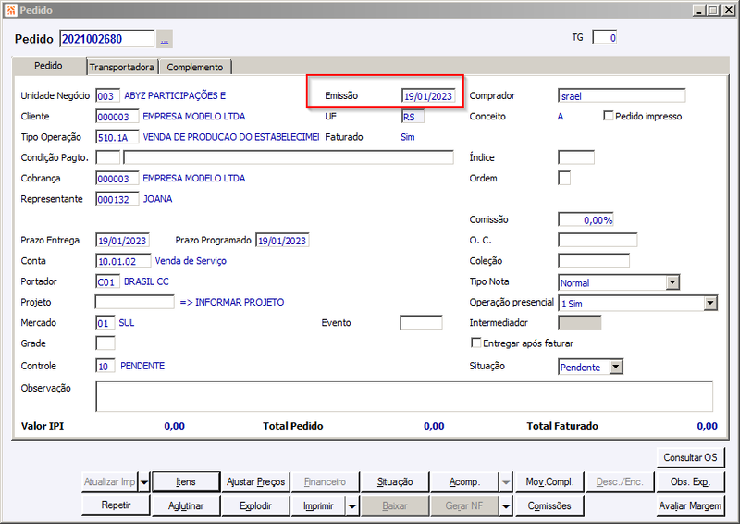Open the Pedido lookup ellipsis button
Viewport: 740px width, 524px height.
(x=165, y=39)
